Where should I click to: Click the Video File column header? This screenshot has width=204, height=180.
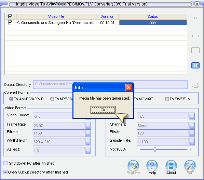point(56,16)
